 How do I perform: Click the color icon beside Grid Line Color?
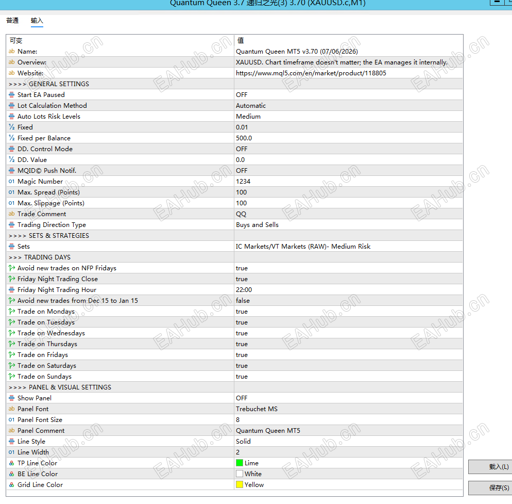(11, 485)
